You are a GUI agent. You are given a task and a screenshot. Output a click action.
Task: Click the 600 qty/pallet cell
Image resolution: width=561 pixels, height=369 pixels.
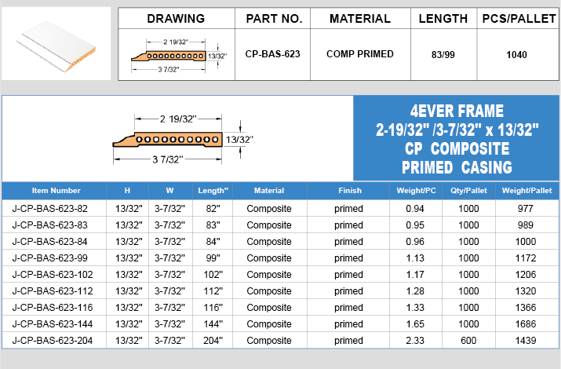(x=468, y=340)
